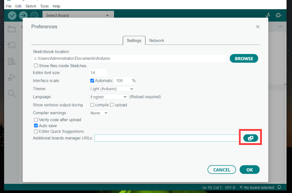The width and height of the screenshot is (292, 193).
Task: Click the Sketchbook location path field
Action: tap(130, 59)
